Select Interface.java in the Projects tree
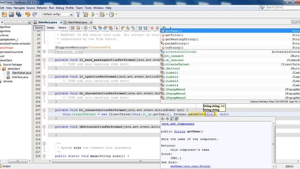300x169 pixels. point(20,77)
